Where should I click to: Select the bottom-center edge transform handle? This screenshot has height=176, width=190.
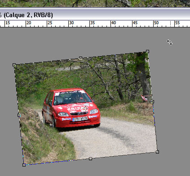90,158
